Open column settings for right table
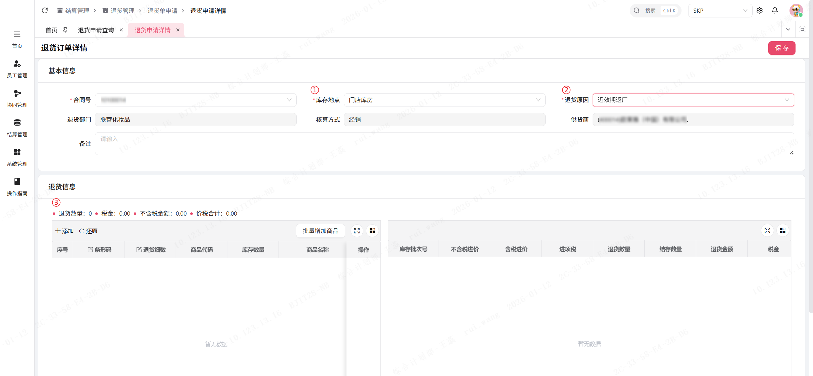Screen dimensions: 813x376 coord(783,230)
